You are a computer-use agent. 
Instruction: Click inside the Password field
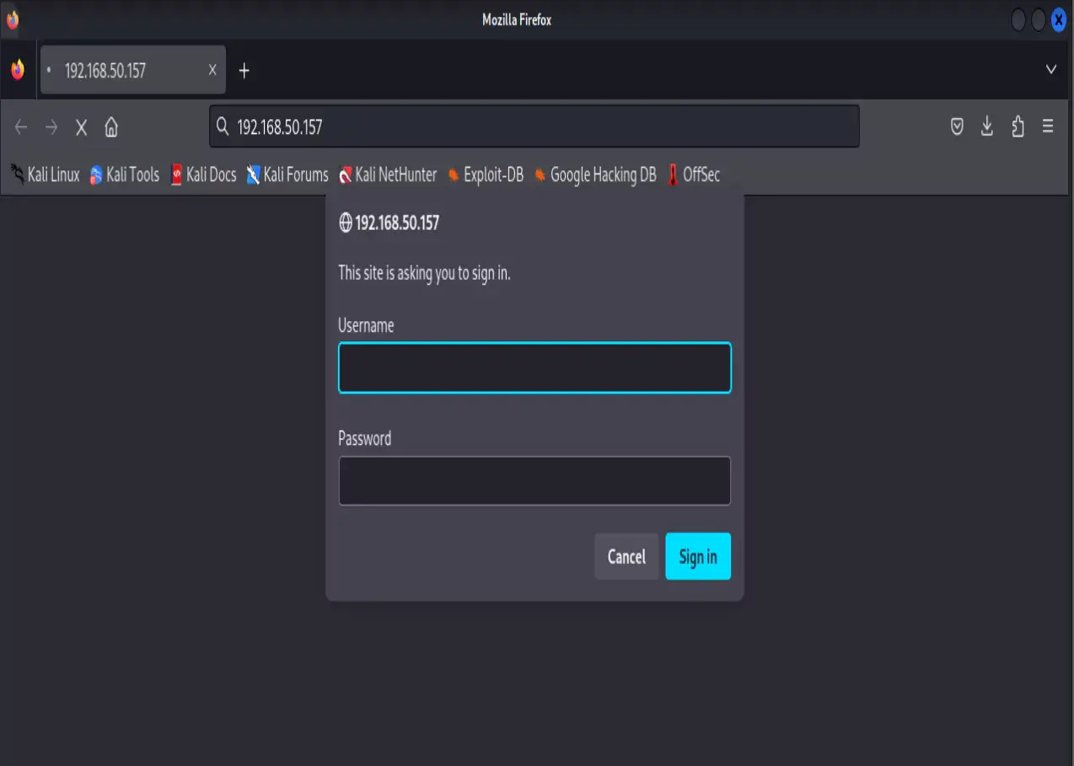[534, 479]
